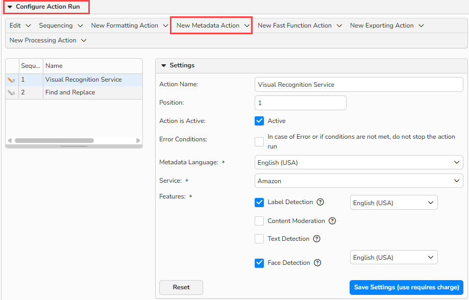Screen dimensions: 469x300
Task: Click the horizontal scrollbar under the action list
Action: click(54, 141)
